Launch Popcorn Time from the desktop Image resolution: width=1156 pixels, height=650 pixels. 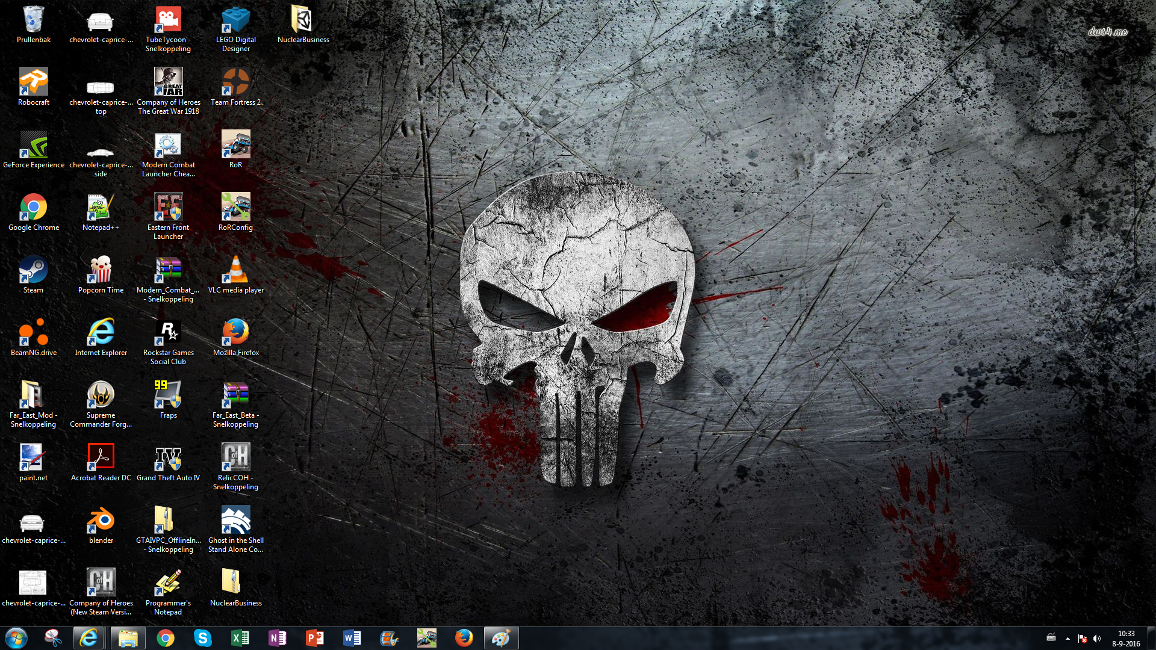point(101,275)
